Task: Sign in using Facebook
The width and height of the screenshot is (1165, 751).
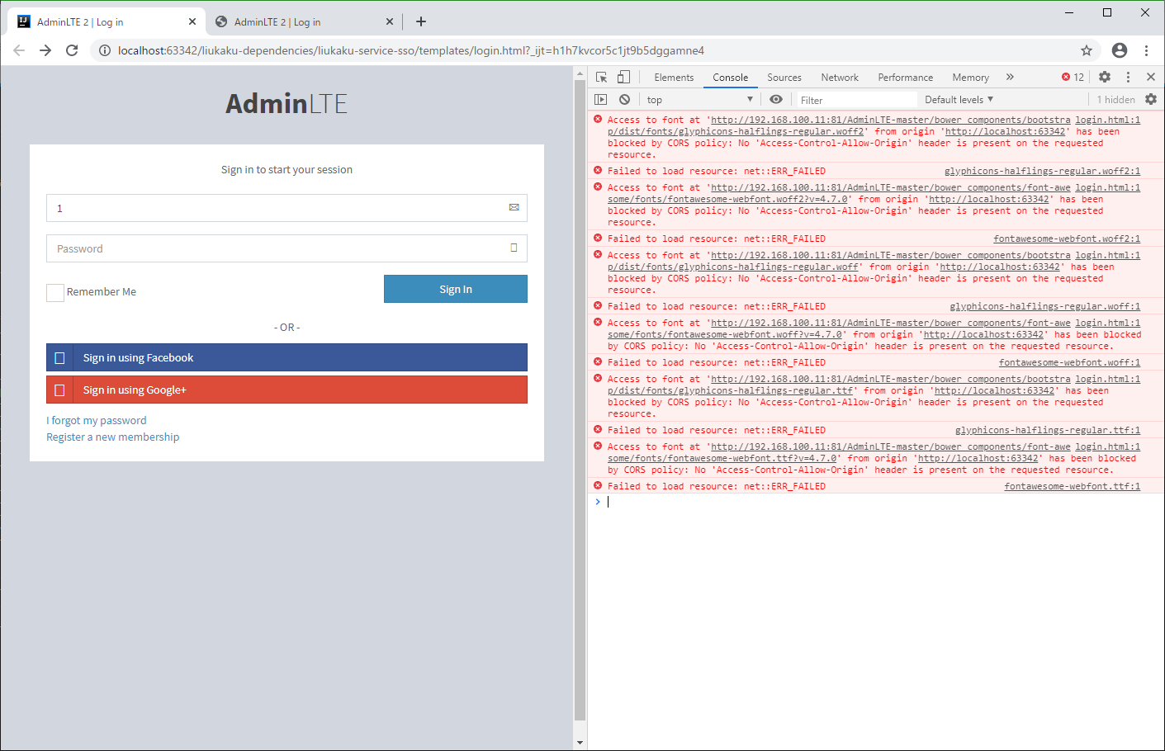Action: 287,357
